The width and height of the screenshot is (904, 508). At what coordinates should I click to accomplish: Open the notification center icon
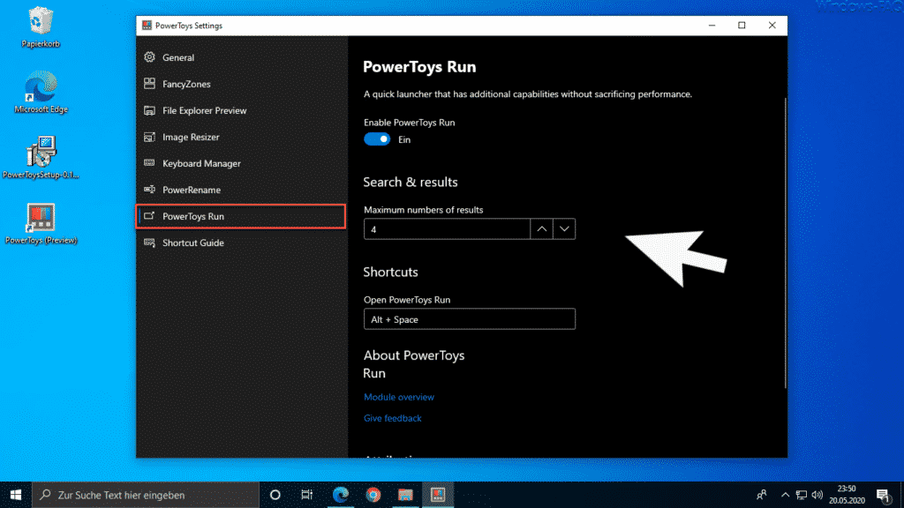coord(883,495)
